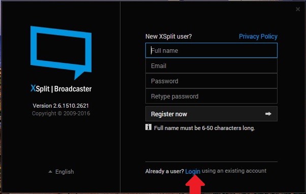Screen dimensions: 306x194
Task: Click the Full name input field
Action: 211,50
